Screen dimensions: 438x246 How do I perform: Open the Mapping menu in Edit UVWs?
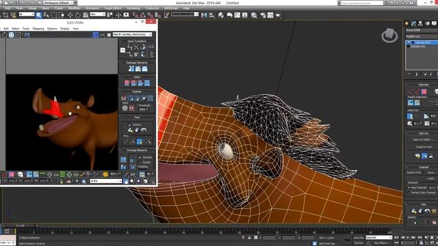38,29
